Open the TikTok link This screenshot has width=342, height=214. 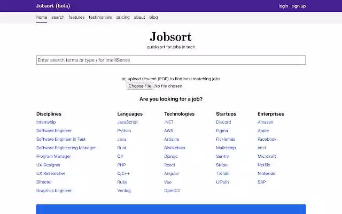click(x=222, y=173)
